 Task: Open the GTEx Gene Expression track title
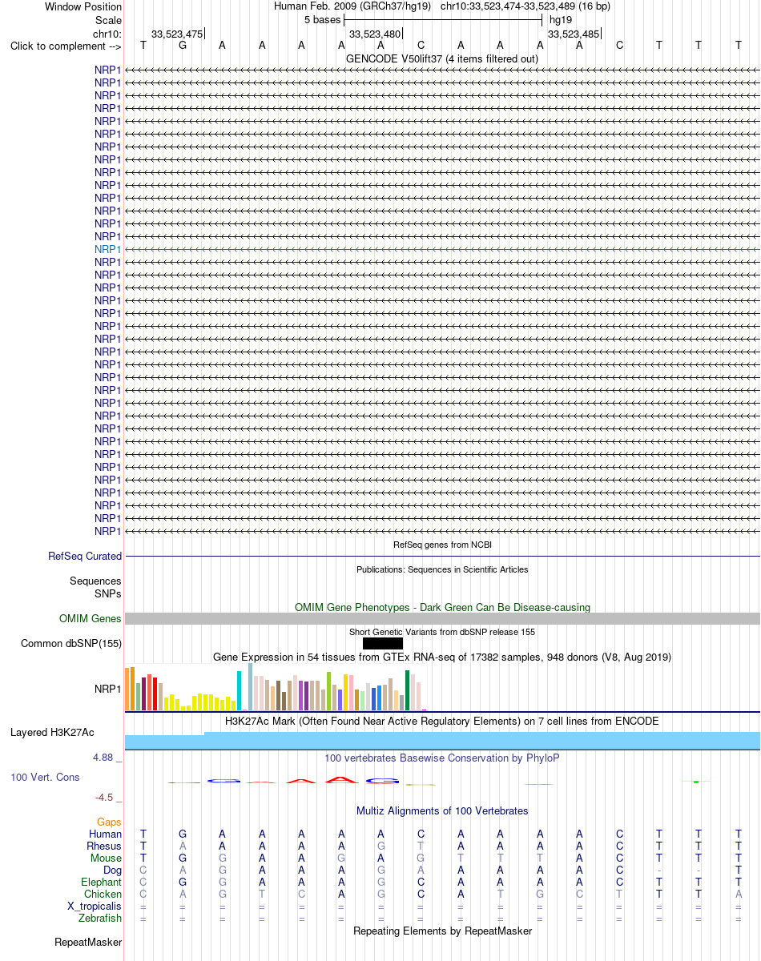pos(442,657)
